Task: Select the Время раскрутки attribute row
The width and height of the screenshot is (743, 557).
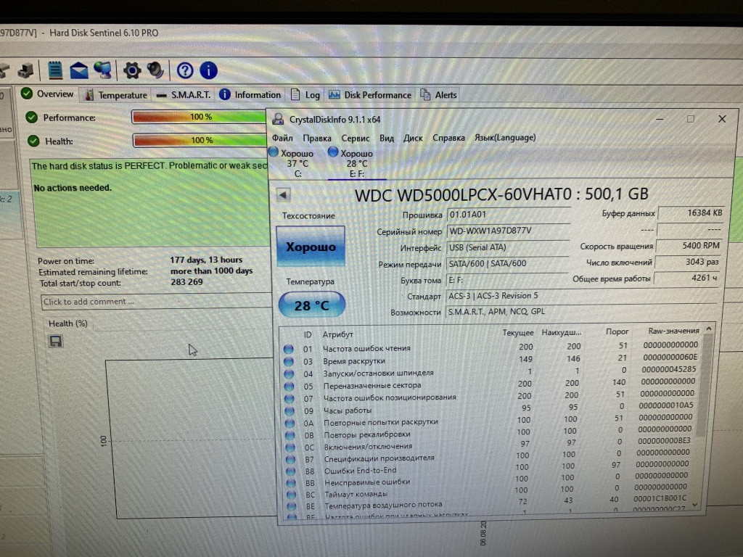Action: pos(491,360)
